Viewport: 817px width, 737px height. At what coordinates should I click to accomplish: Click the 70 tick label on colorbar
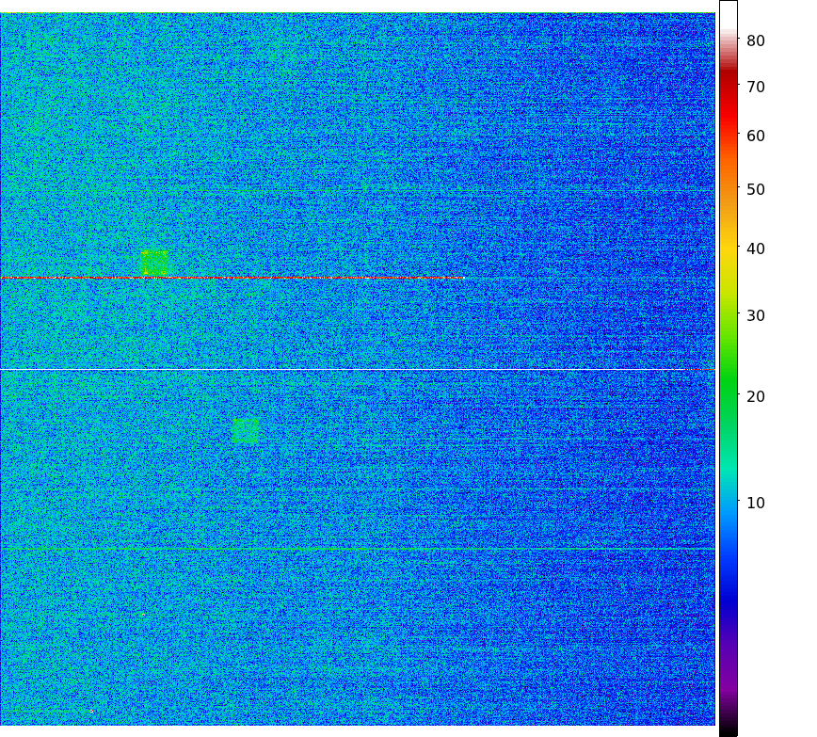point(756,88)
